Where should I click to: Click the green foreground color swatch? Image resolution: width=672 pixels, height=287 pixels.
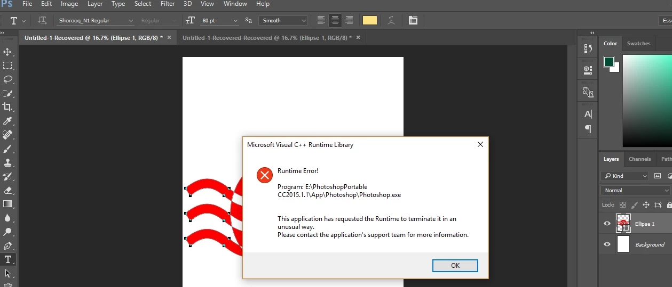pos(609,62)
